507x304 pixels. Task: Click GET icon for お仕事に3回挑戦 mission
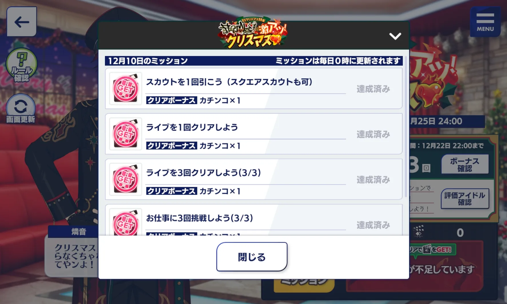click(126, 222)
